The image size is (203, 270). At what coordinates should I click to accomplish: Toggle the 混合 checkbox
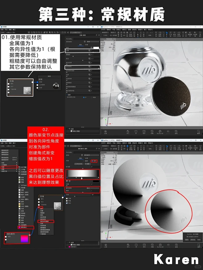pyautogui.click(x=67, y=203)
